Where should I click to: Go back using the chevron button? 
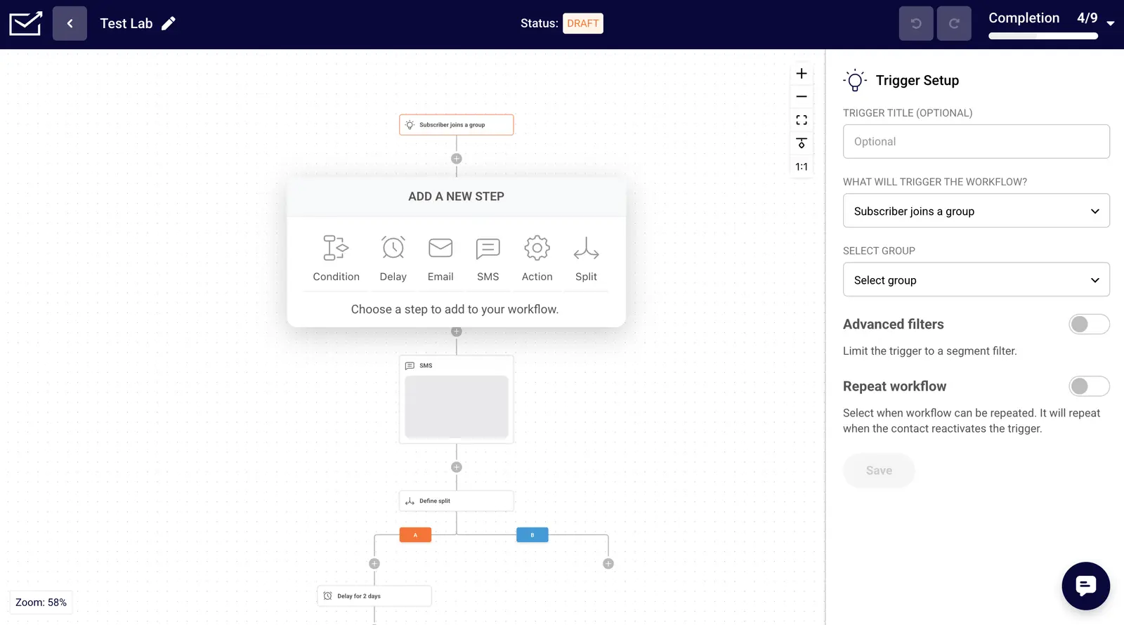pos(70,23)
